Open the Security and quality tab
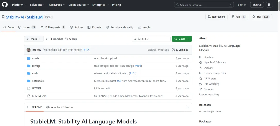This screenshot has height=126, width=280. point(120,27)
